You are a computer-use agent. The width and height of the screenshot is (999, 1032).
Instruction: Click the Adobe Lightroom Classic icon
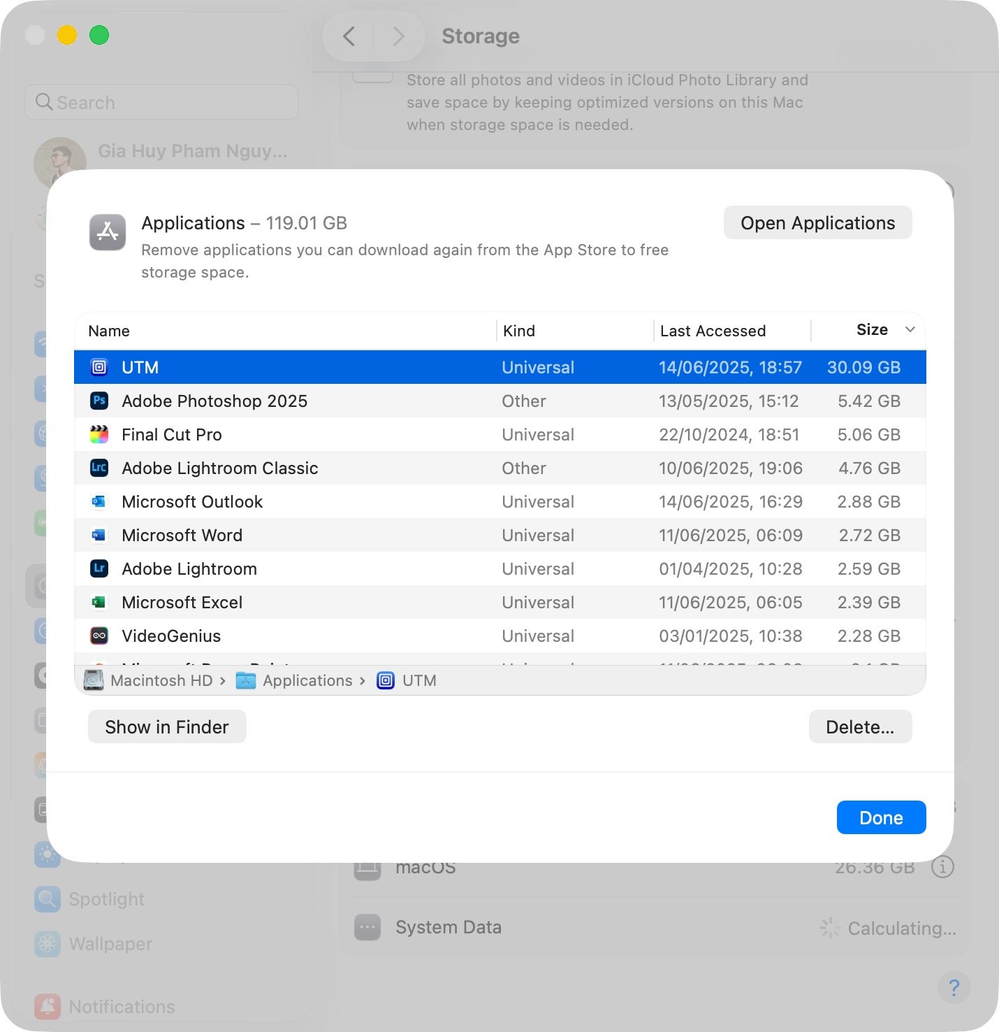pyautogui.click(x=99, y=468)
